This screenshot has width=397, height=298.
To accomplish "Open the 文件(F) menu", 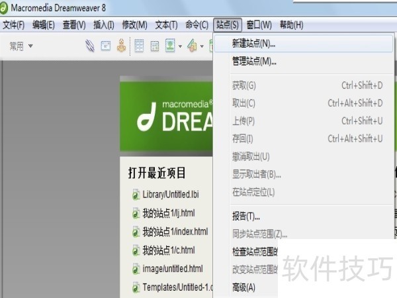I will point(14,25).
